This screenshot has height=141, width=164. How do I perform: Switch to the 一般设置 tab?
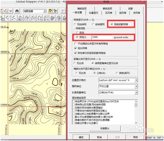tap(78, 13)
